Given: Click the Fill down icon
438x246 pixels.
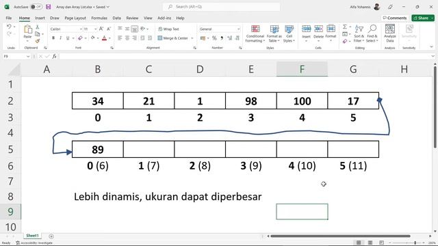Looking at the screenshot, I should (x=345, y=34).
